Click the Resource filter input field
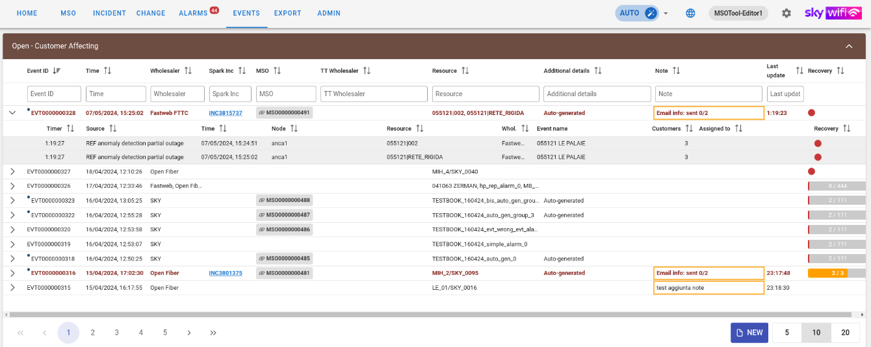871x347 pixels. (x=485, y=94)
